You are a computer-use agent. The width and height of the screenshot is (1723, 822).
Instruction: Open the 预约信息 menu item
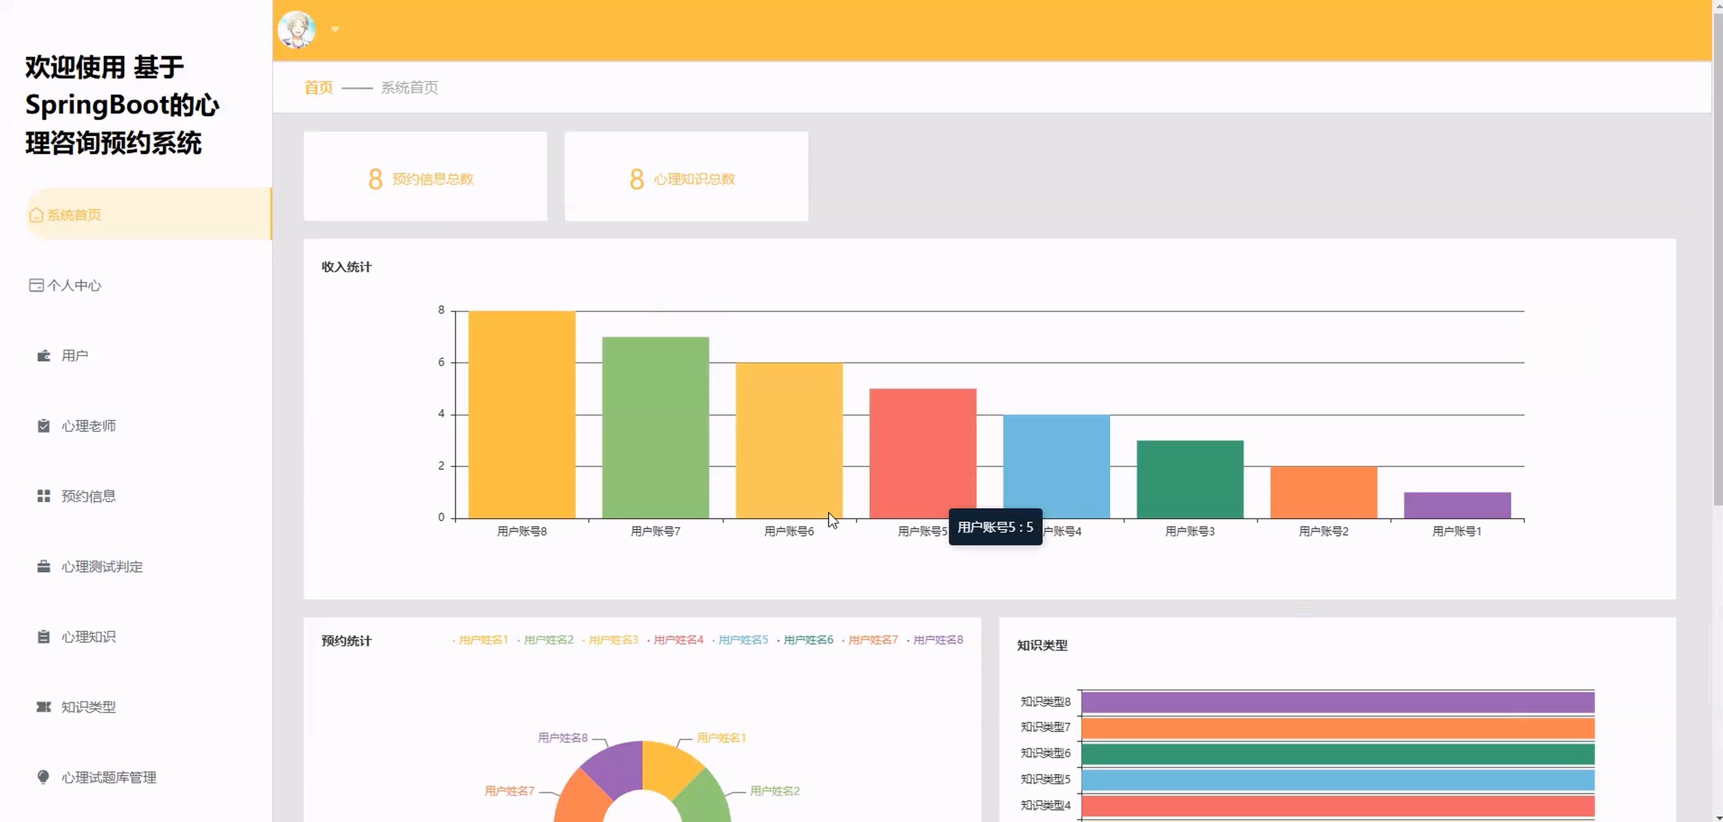click(88, 496)
